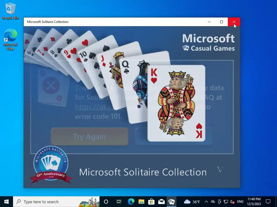Click the Meet Now tray icon
Viewport: 277px width, 207px height.
click(x=219, y=202)
